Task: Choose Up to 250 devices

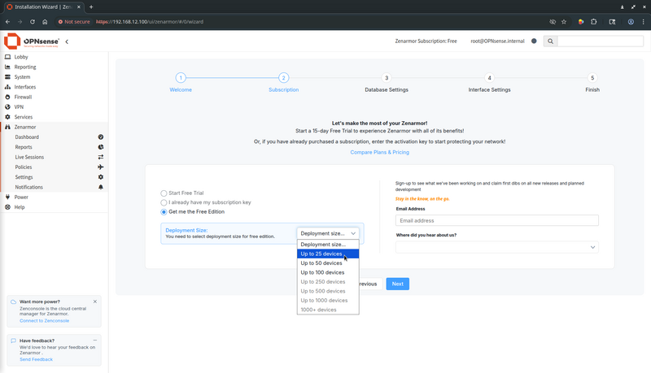Action: [x=328, y=282]
